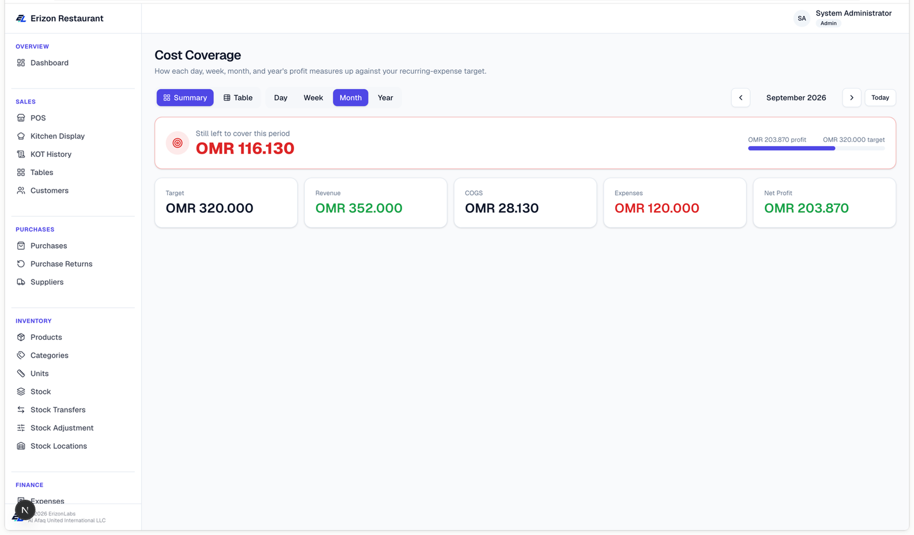Click the Customers people icon
The width and height of the screenshot is (914, 535).
pyautogui.click(x=21, y=191)
